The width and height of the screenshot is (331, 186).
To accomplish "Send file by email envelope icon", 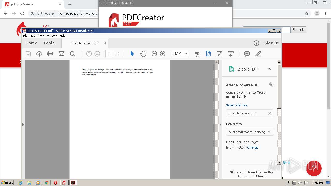I will pos(62,54).
